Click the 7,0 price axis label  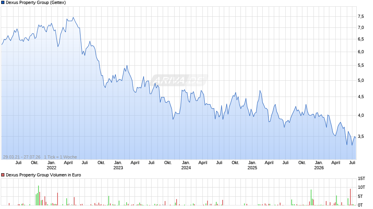(361, 28)
